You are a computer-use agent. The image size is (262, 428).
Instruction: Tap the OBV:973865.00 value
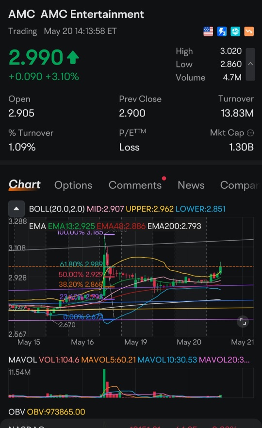point(56,412)
